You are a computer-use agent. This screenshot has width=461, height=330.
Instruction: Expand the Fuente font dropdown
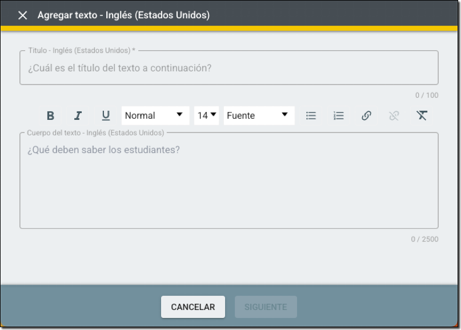click(x=259, y=115)
